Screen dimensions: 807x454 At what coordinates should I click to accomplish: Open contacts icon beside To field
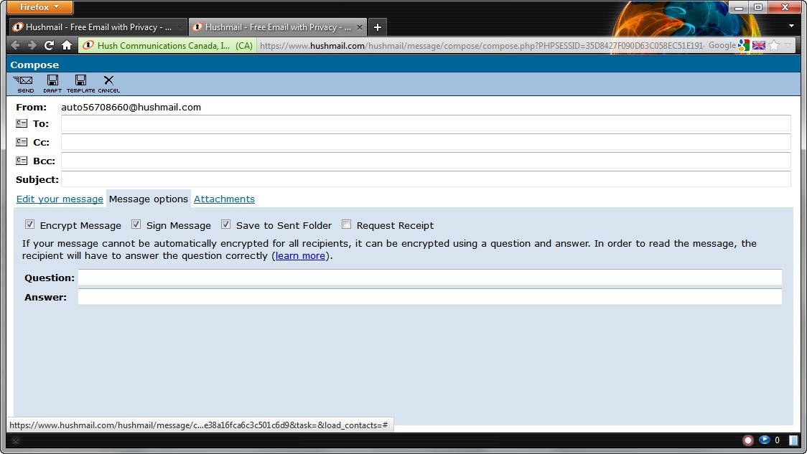[22, 123]
